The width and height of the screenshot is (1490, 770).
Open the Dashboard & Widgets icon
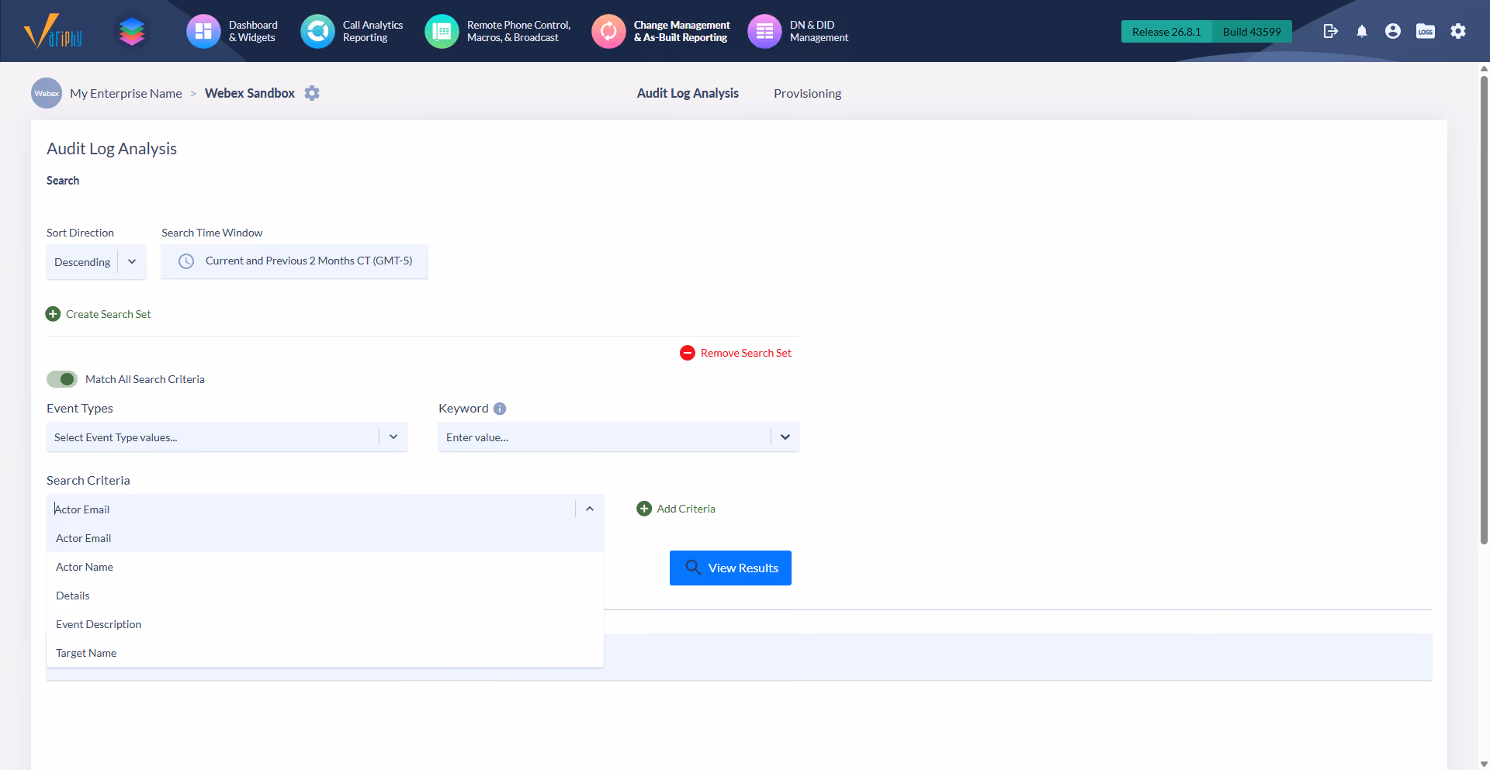point(203,31)
